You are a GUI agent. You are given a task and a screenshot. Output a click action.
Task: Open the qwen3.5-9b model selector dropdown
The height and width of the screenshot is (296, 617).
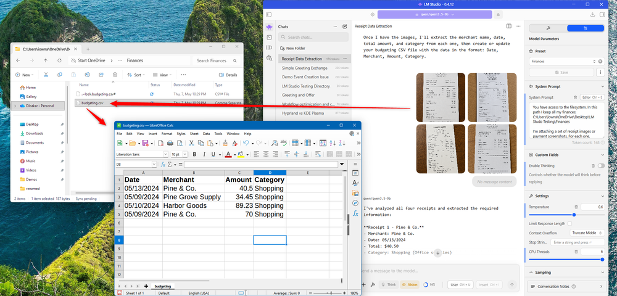click(x=435, y=15)
